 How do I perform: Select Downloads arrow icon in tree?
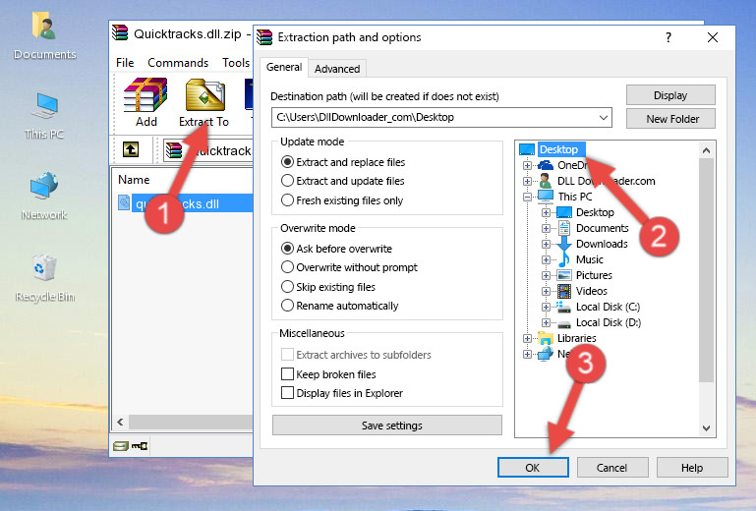pos(564,244)
